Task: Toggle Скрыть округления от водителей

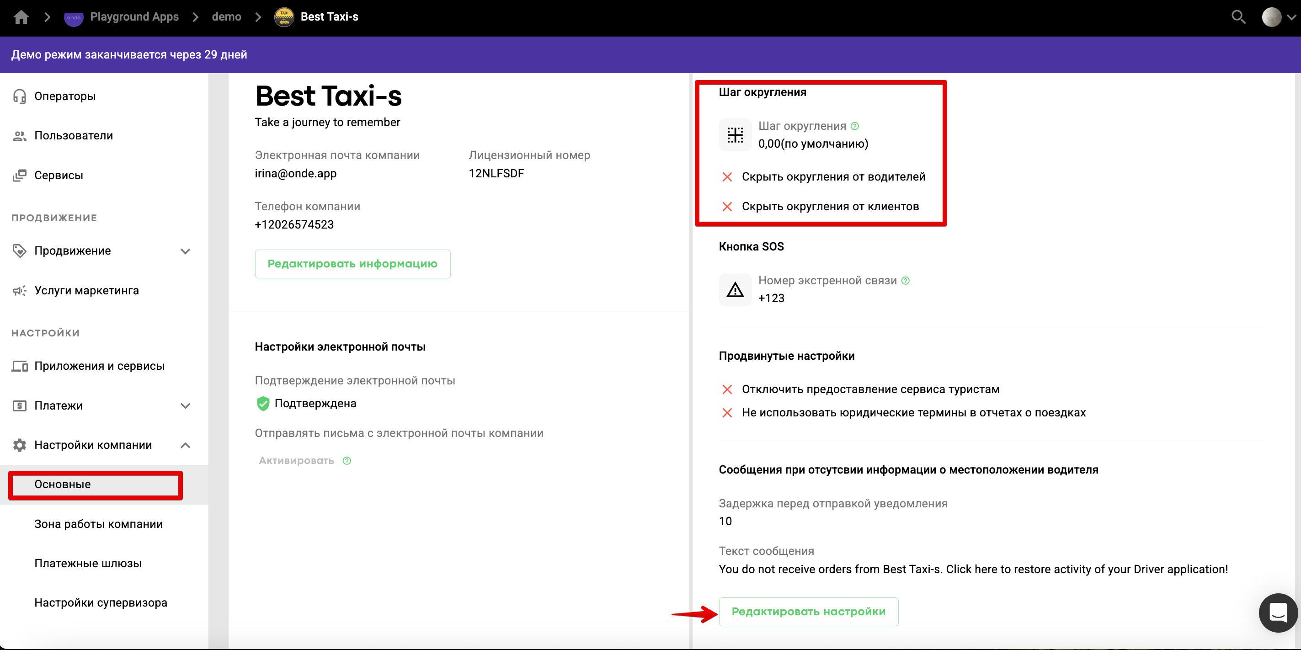Action: (x=727, y=177)
